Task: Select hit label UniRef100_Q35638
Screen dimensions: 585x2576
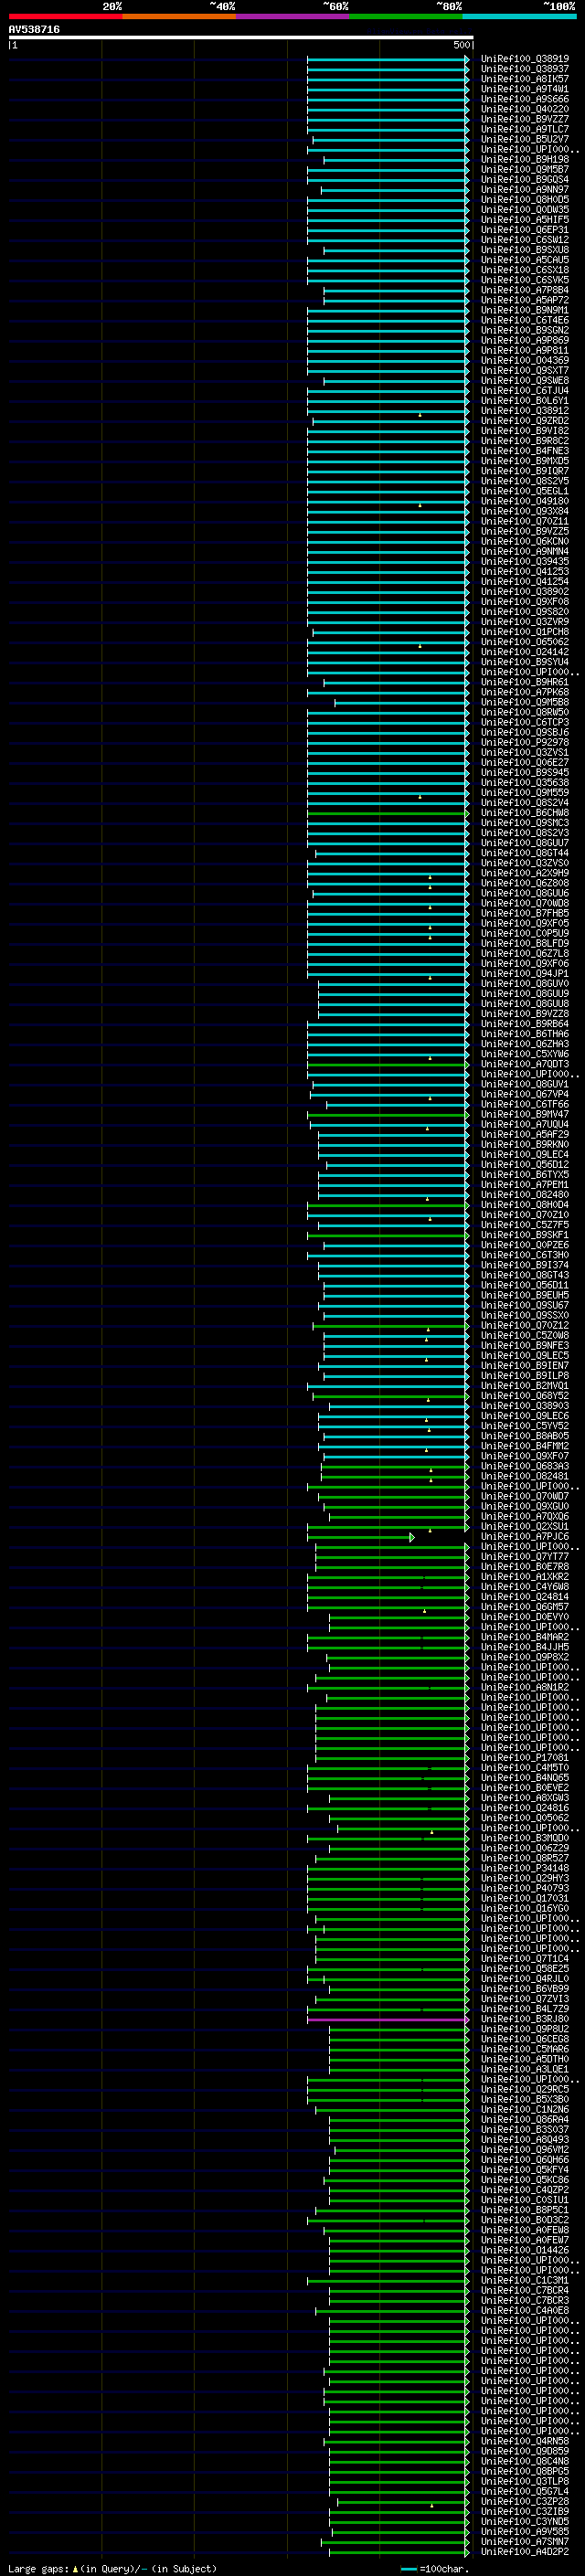Action: point(524,783)
